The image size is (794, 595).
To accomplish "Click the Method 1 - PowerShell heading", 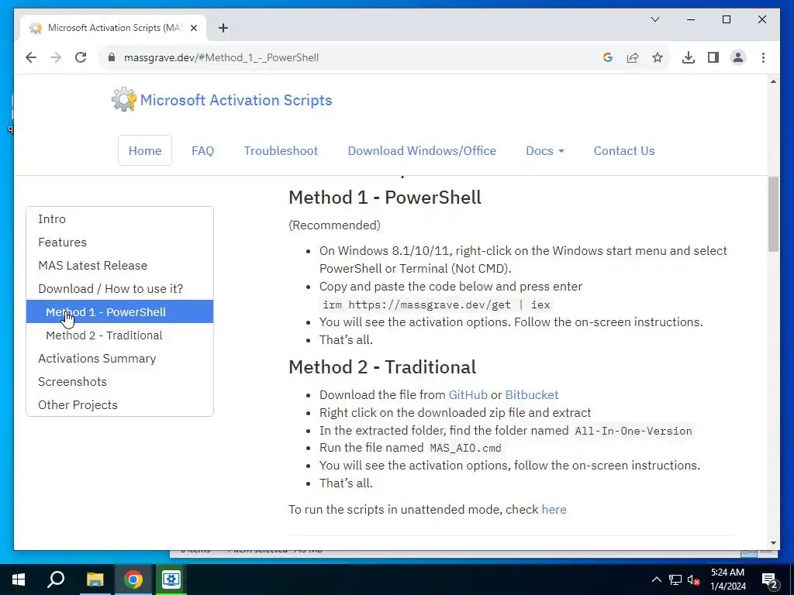I will click(x=385, y=197).
